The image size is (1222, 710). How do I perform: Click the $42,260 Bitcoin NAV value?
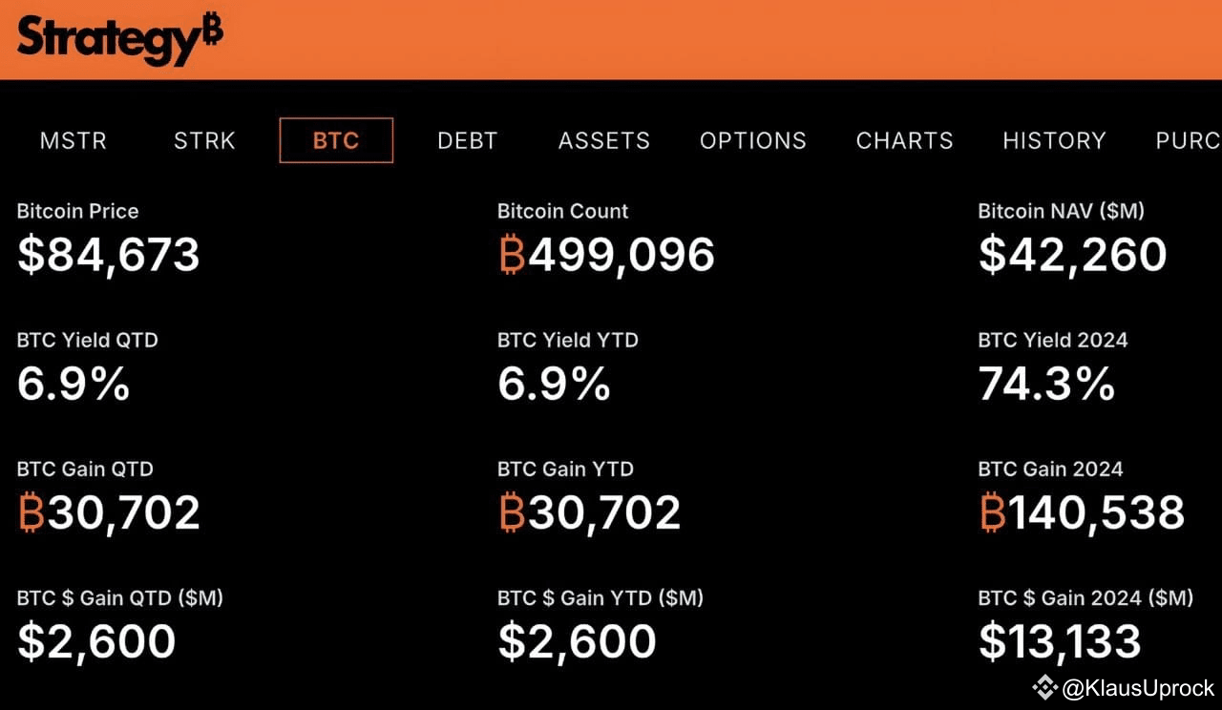1071,255
